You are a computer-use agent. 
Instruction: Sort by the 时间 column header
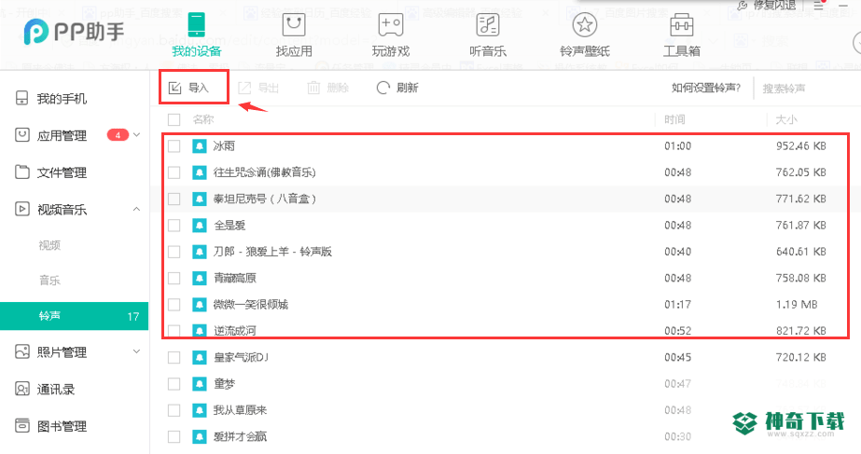point(674,119)
